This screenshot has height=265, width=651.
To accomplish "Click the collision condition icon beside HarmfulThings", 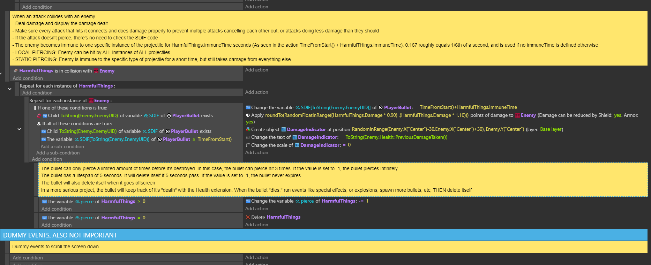I will pyautogui.click(x=15, y=71).
